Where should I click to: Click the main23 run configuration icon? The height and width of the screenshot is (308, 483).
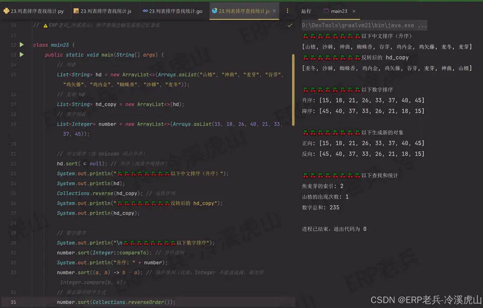click(x=326, y=11)
